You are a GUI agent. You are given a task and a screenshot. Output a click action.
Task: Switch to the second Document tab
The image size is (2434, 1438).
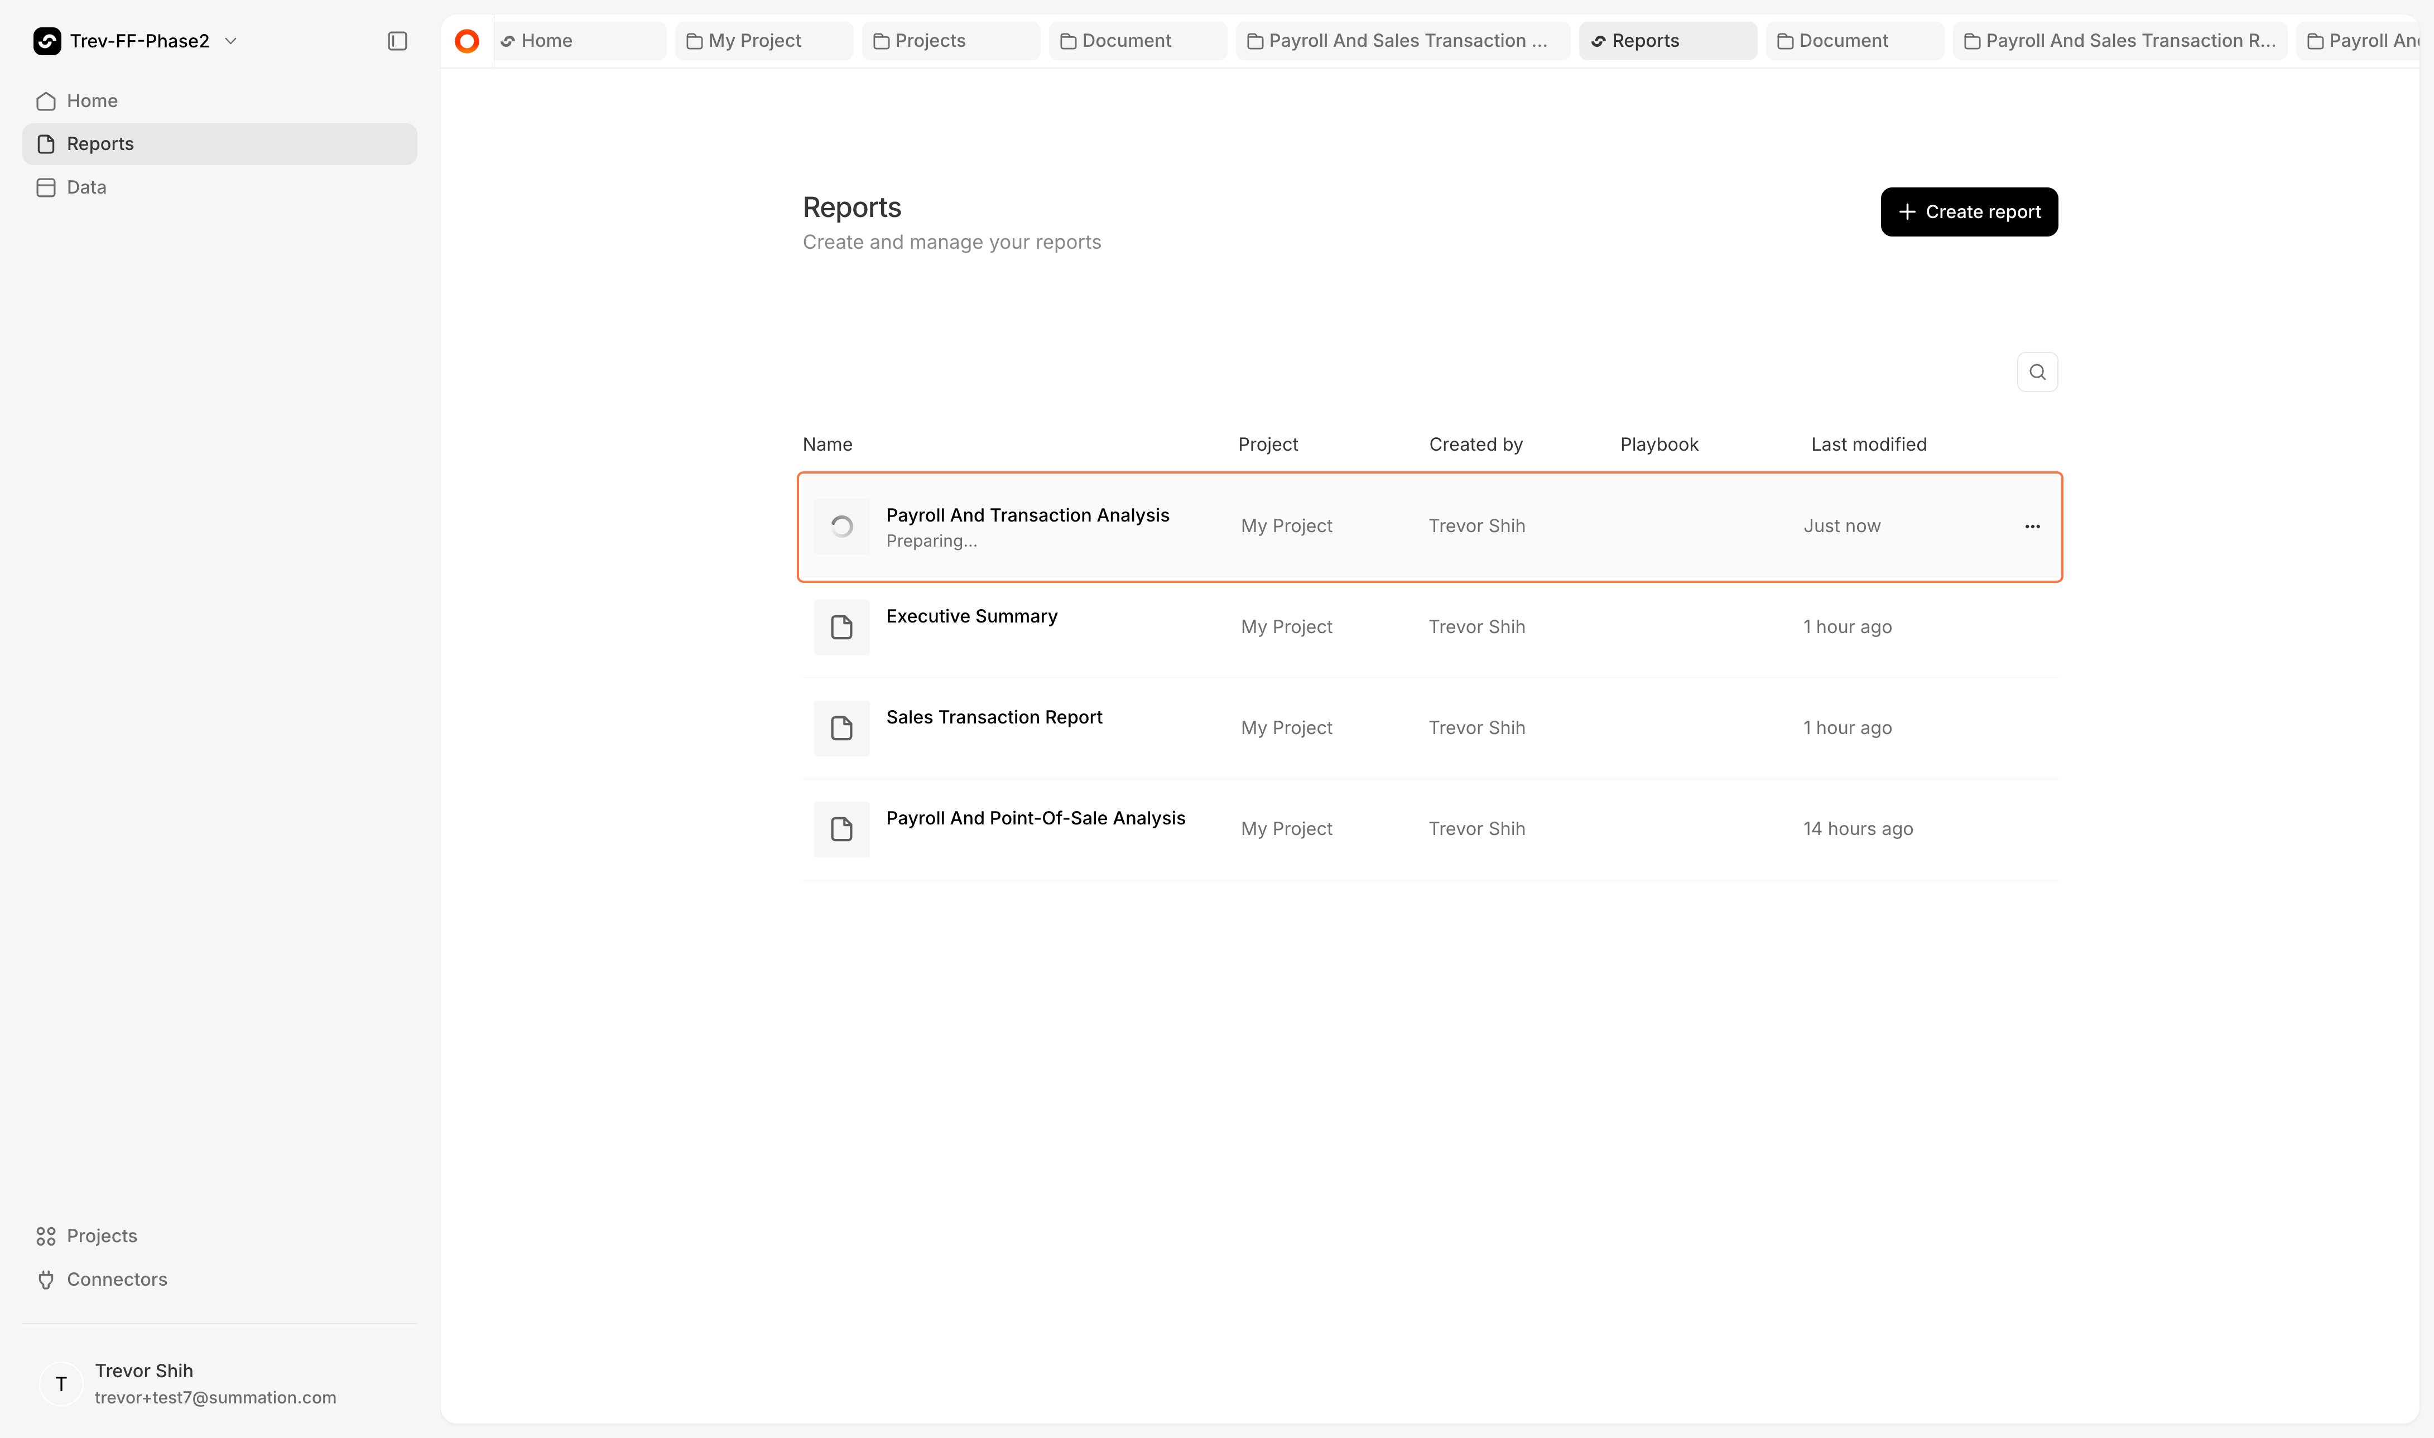click(1854, 41)
